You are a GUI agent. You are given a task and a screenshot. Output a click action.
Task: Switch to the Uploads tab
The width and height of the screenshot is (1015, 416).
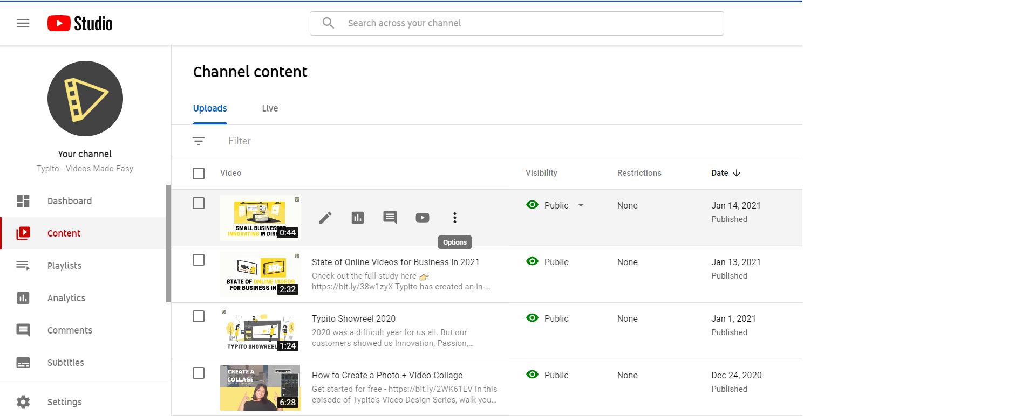tap(210, 108)
